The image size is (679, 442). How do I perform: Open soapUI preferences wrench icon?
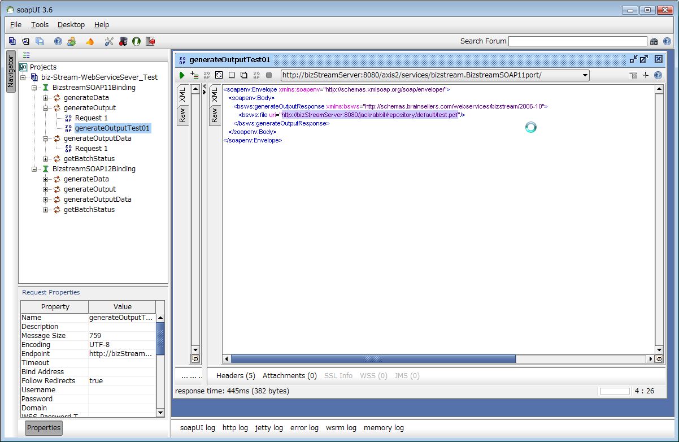coord(109,41)
